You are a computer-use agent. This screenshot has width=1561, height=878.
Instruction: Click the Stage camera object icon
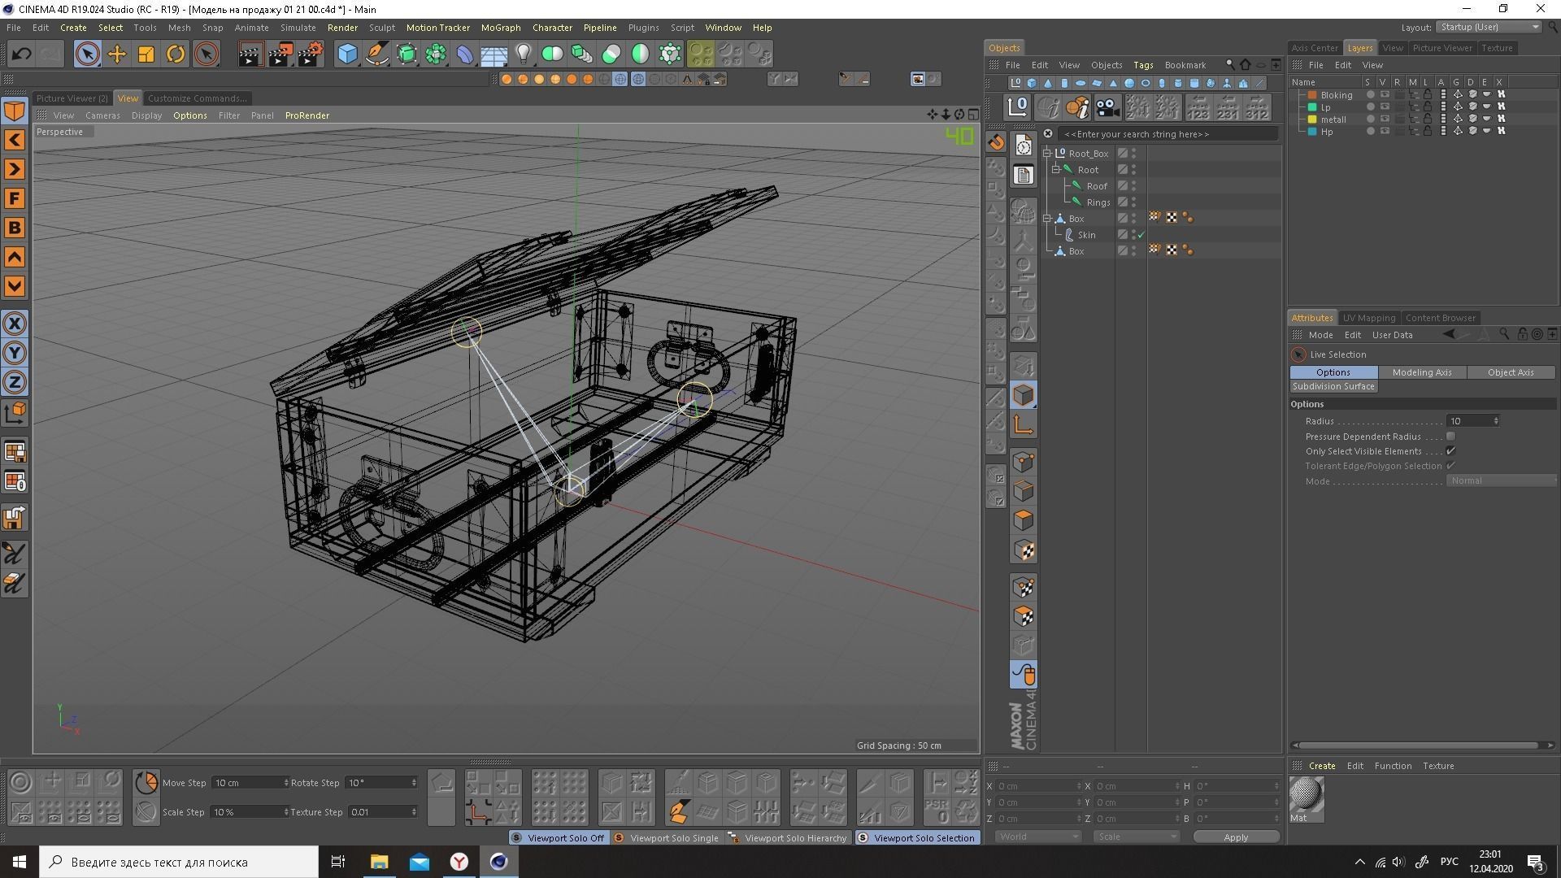coord(1107,107)
